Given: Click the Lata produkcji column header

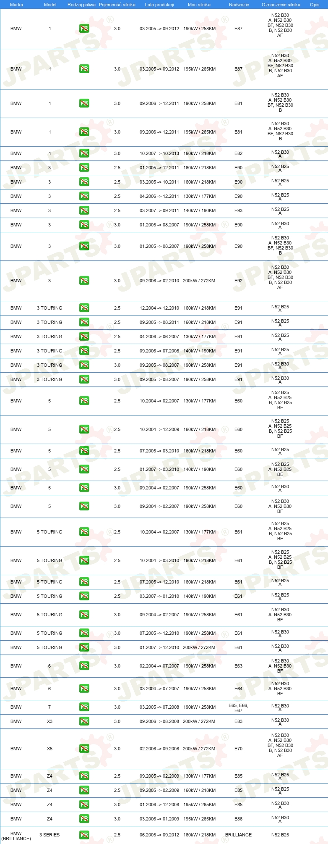Looking at the screenshot, I should 159,5.
